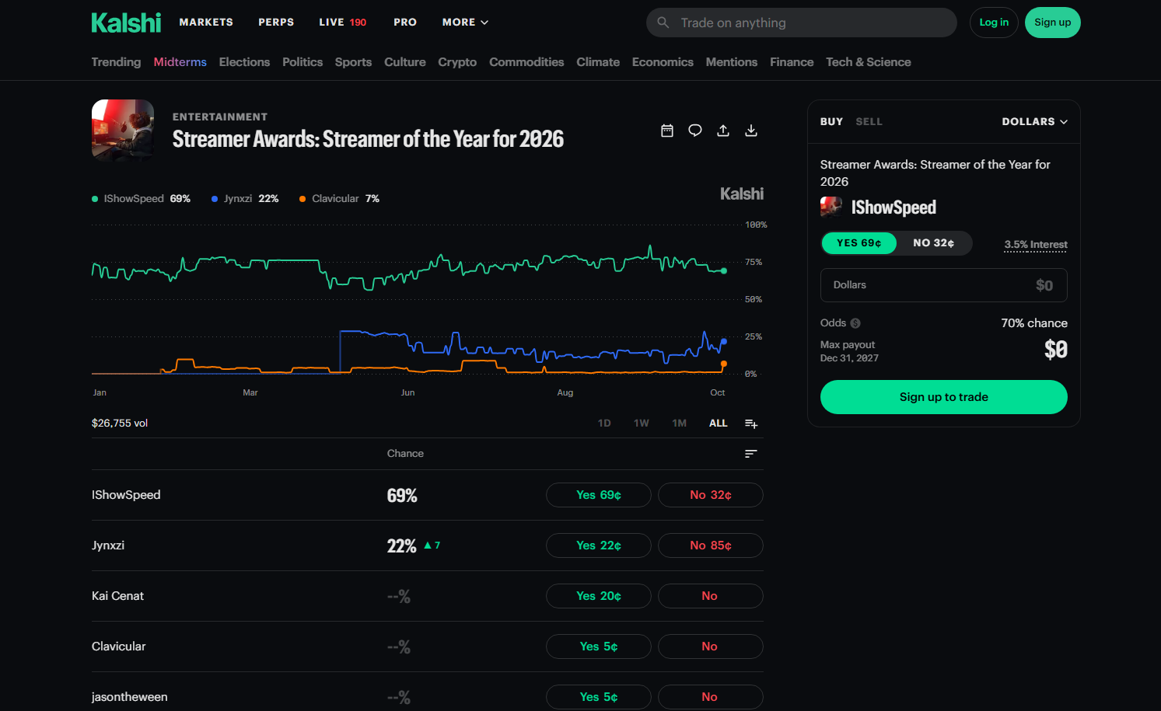1161x711 pixels.
Task: Expand the DOLLARS dropdown
Action: pyautogui.click(x=1035, y=122)
